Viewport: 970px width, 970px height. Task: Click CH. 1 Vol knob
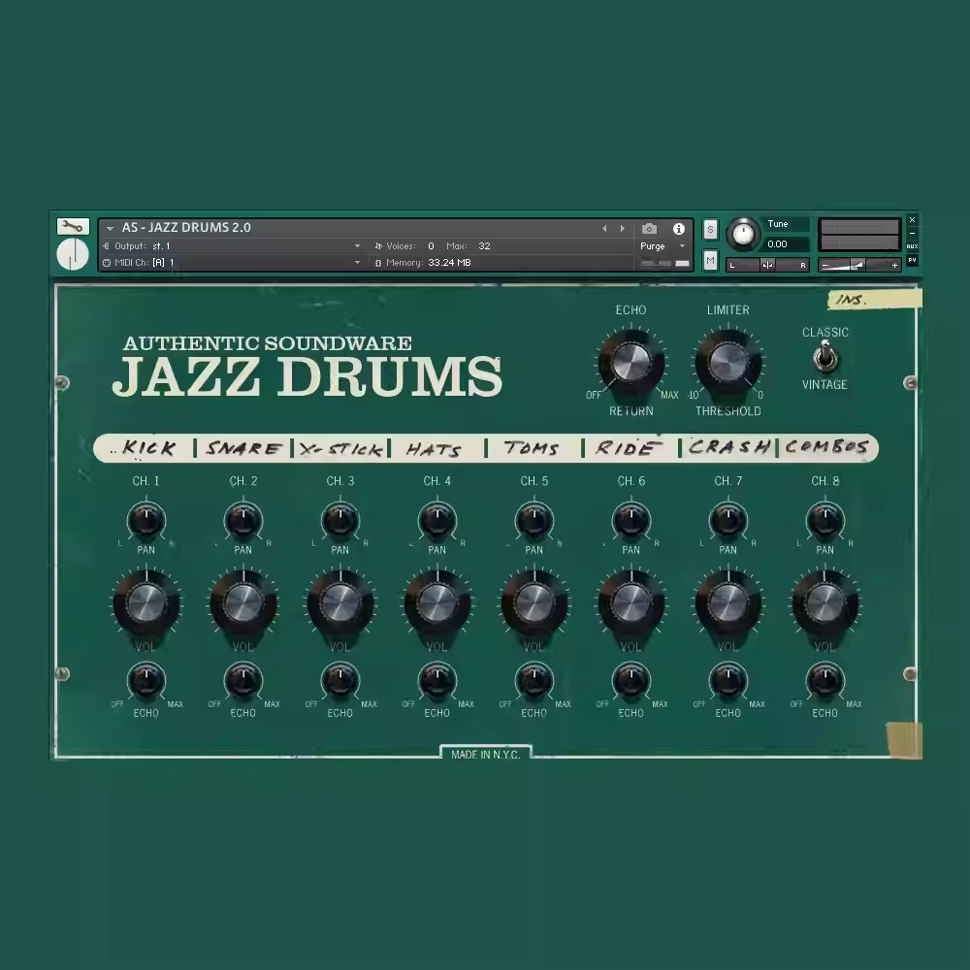pos(146,603)
